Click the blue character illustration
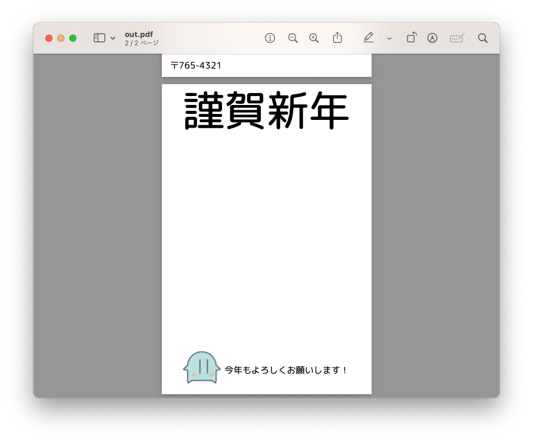This screenshot has width=533, height=442. click(202, 367)
